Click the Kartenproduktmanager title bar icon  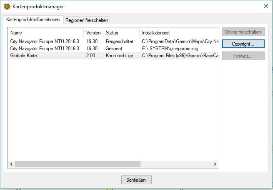[7, 6]
